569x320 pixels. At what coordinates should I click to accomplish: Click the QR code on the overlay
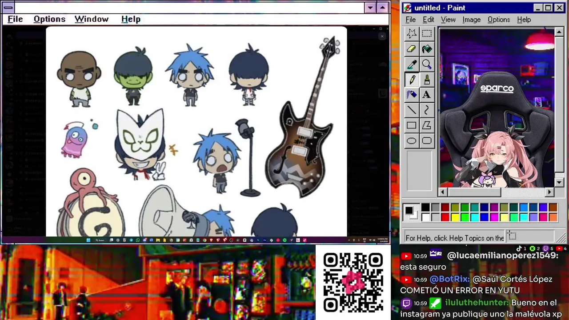tap(353, 282)
